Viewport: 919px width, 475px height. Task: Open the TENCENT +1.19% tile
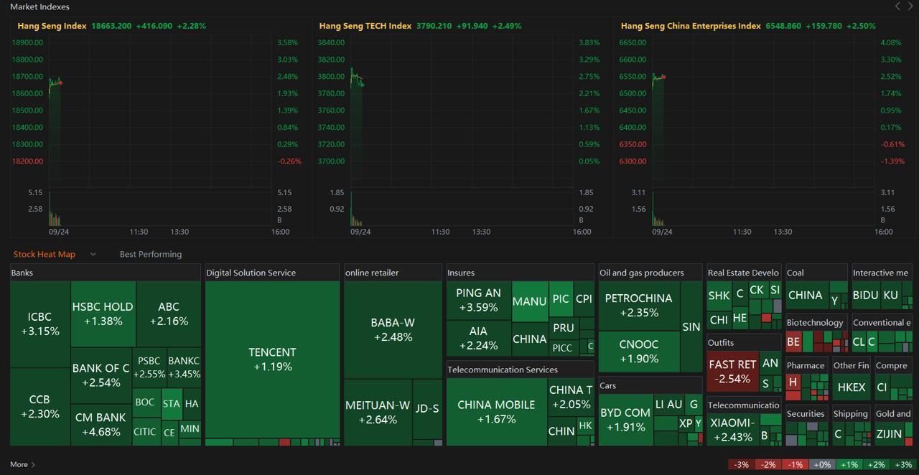coord(272,359)
